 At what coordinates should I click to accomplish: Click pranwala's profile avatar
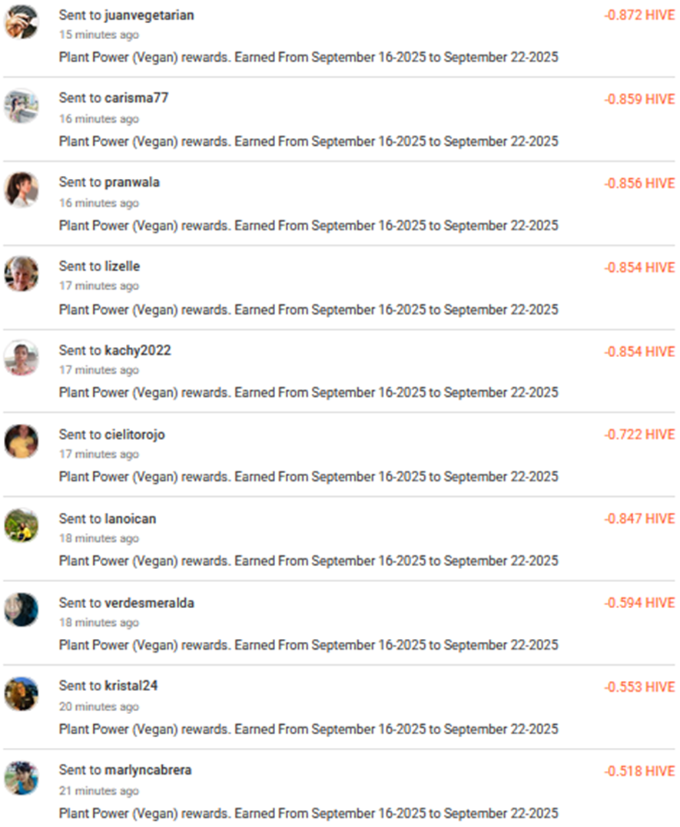21,190
